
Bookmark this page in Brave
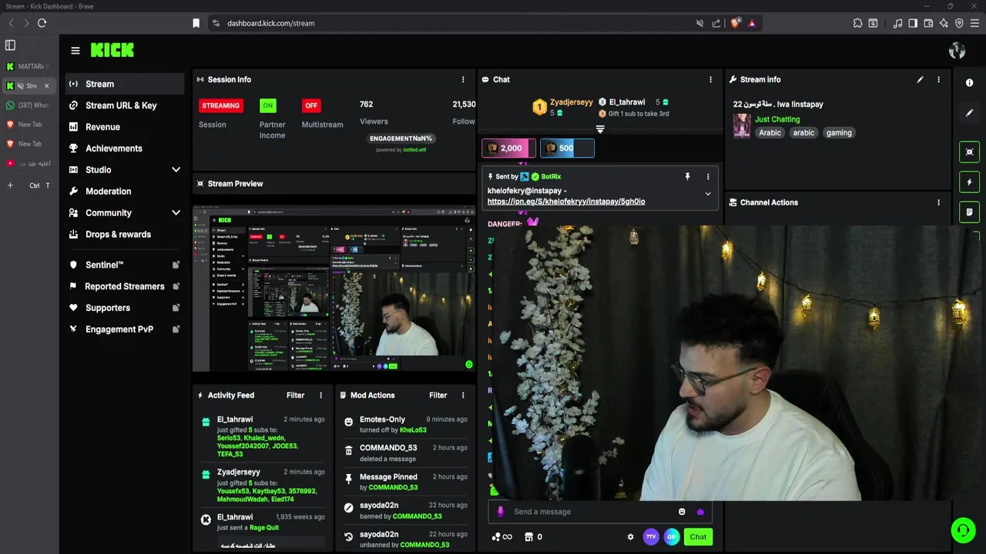pos(196,23)
